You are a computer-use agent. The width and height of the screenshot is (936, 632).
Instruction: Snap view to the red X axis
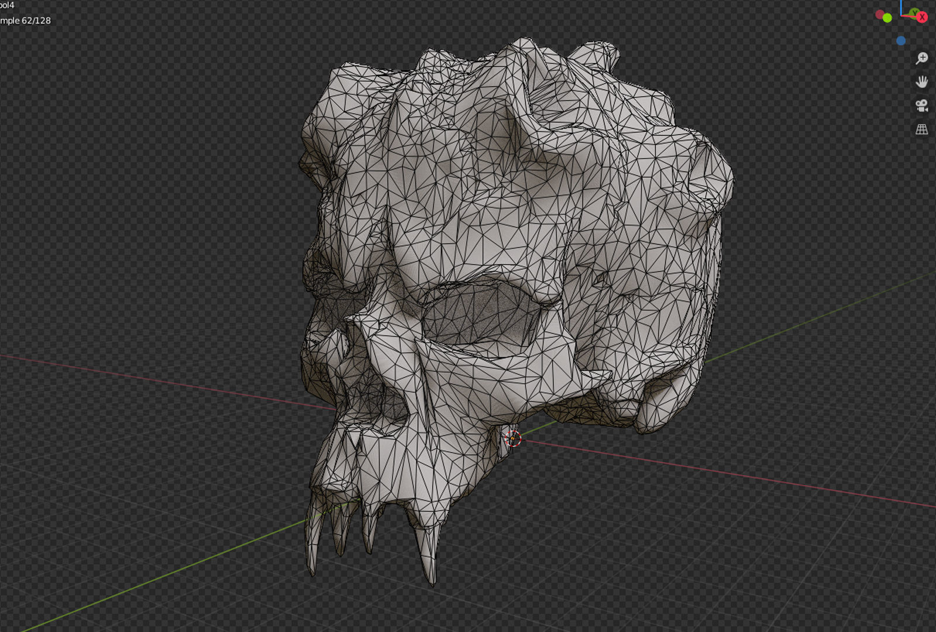pos(922,17)
